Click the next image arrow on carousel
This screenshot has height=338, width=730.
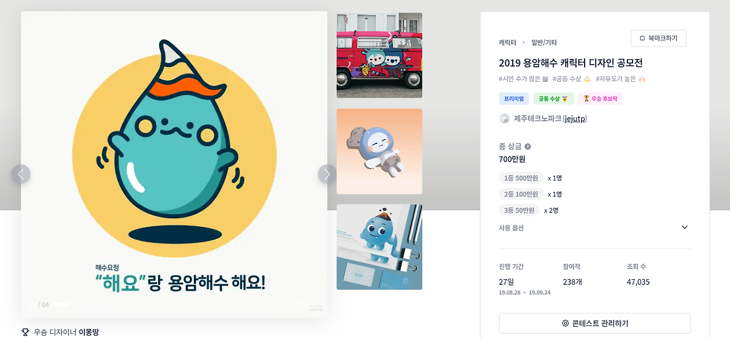(327, 174)
